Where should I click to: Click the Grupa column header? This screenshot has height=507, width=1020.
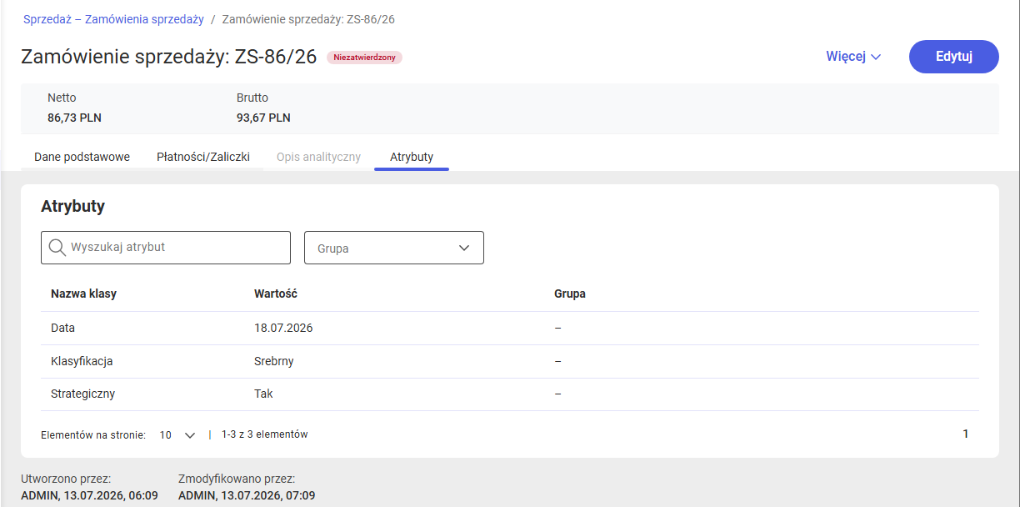[570, 294]
